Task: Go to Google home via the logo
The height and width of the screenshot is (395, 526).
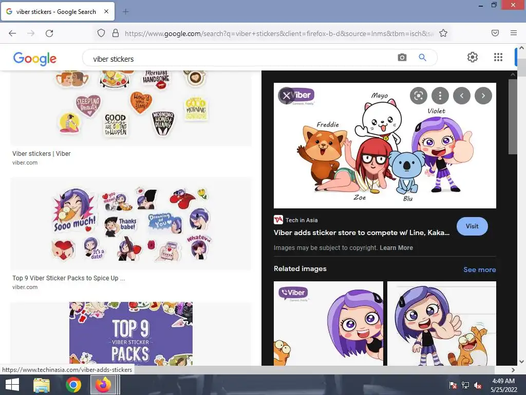Action: click(x=35, y=59)
